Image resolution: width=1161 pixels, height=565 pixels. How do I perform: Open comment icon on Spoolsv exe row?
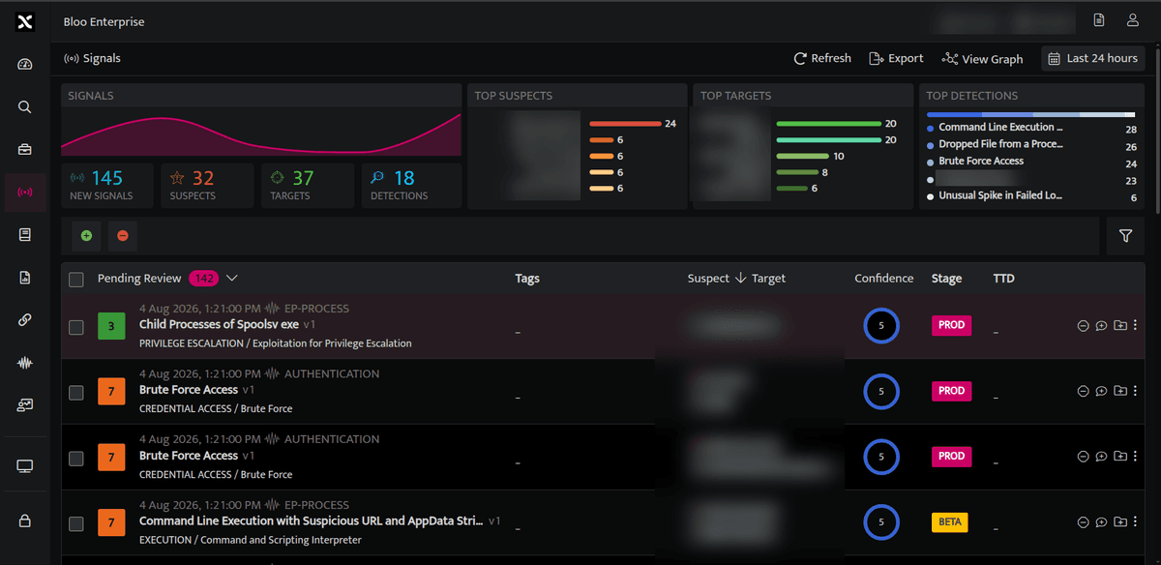[1101, 325]
